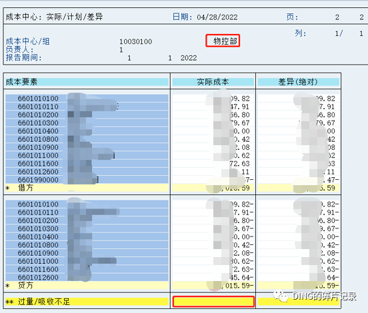Click the 实际成本 column header

coord(213,82)
